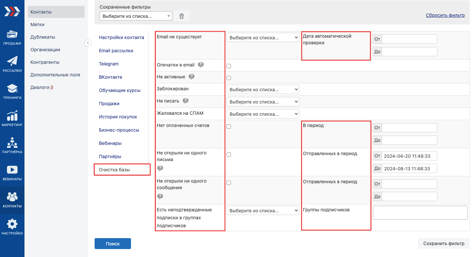This screenshot has height=257, width=476.
Task: Focus До field in Не открыли сообщения row
Action: coord(410,196)
